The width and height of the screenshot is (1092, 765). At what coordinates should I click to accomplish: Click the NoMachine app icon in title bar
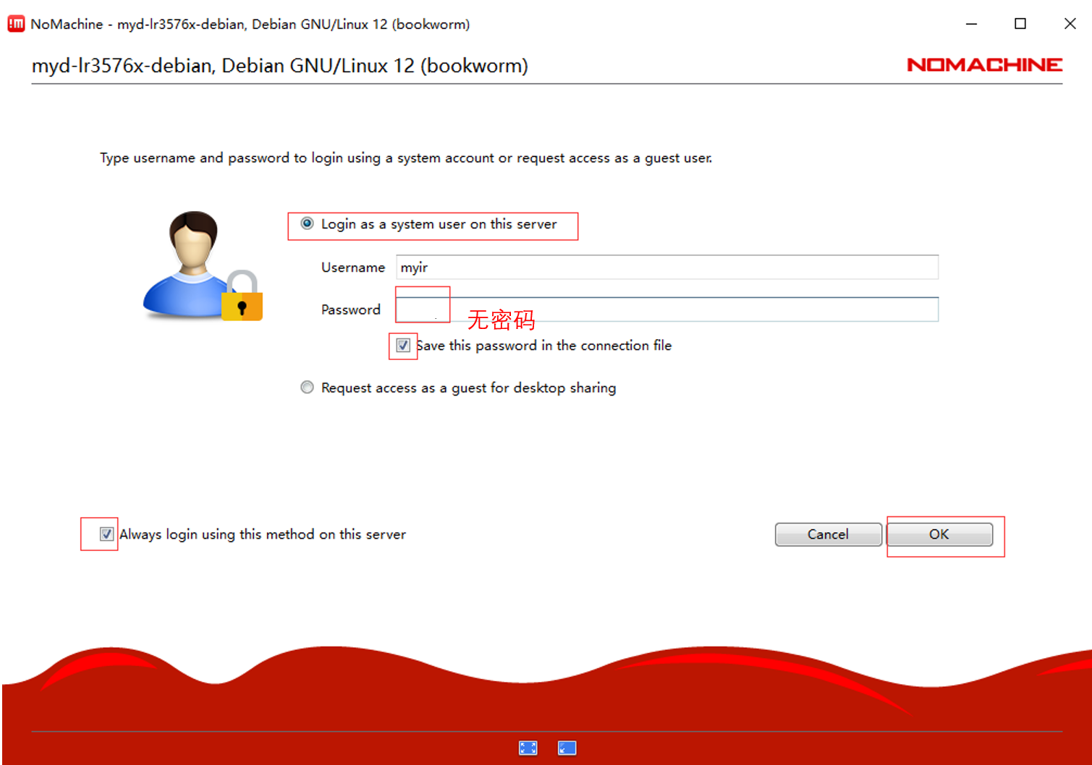pos(16,24)
